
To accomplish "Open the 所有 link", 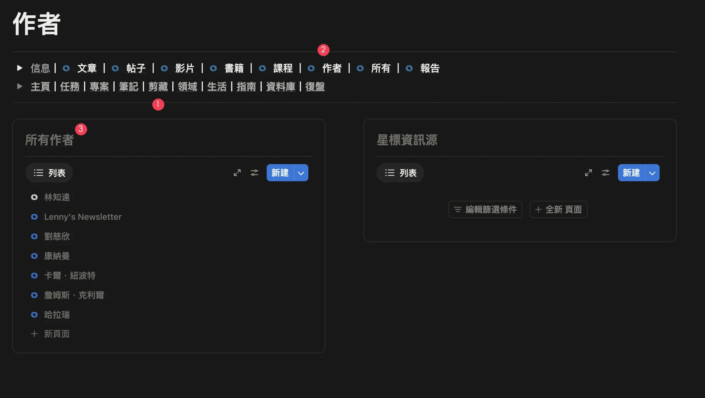I will [x=381, y=68].
